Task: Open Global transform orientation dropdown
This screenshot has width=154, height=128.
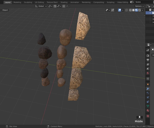Action: click(x=41, y=6)
